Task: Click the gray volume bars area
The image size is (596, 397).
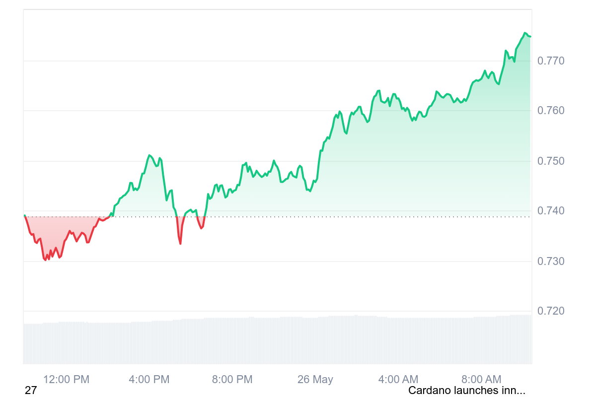Action: [278, 342]
